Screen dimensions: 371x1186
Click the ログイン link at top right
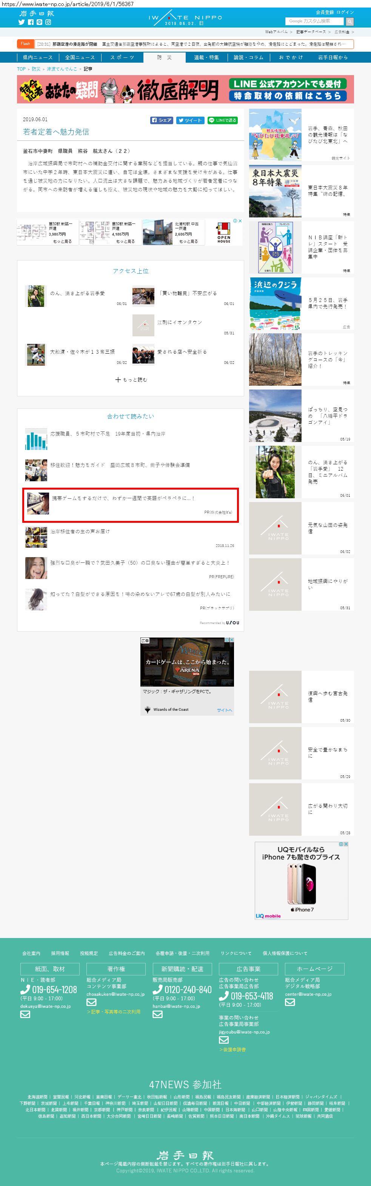pos(345,12)
